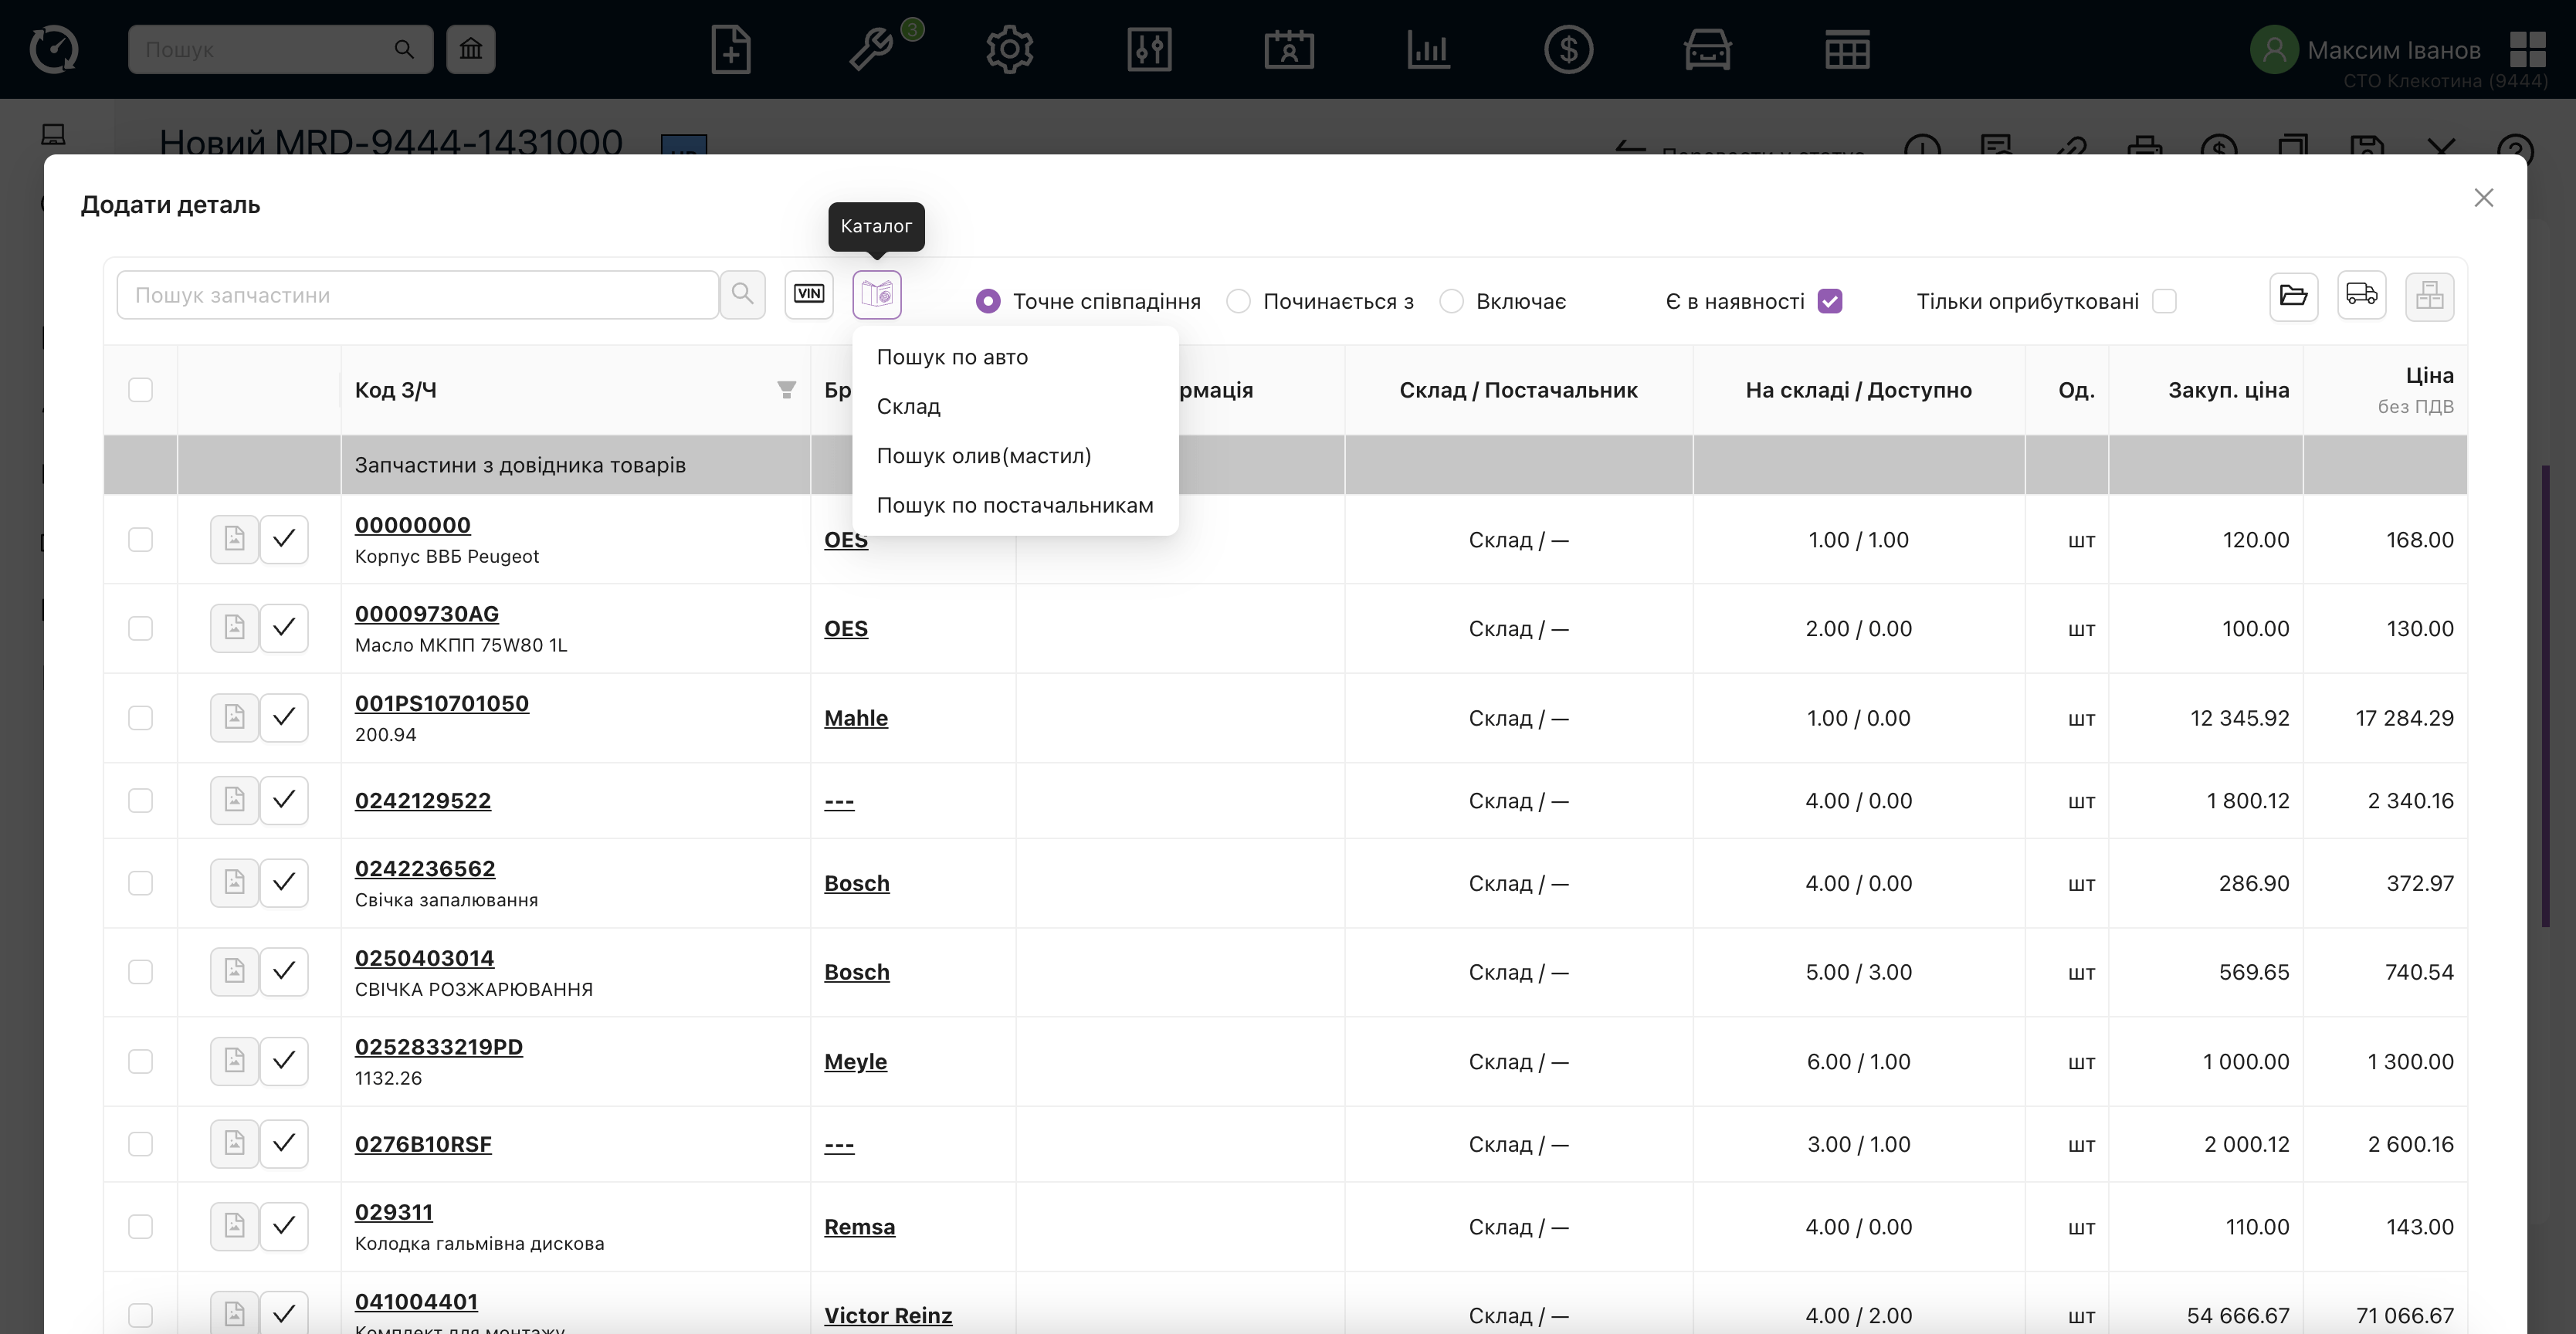Open the sliders control panel icon

tap(1149, 49)
